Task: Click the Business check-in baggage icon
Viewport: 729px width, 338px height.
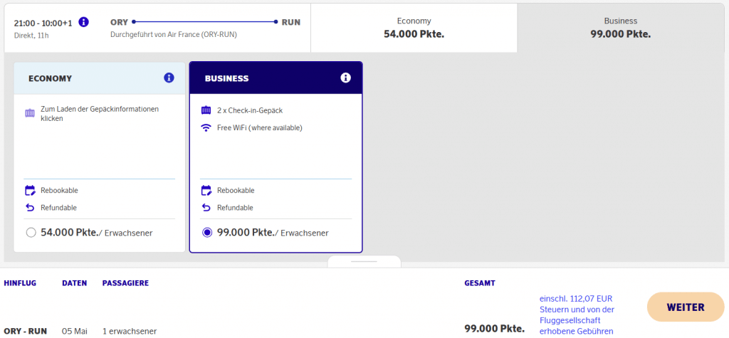Action: 206,110
